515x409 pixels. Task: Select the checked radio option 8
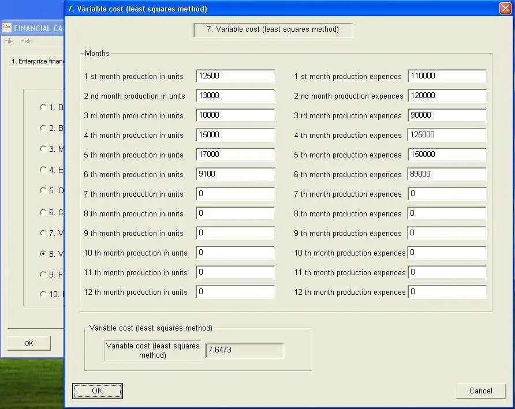point(43,254)
